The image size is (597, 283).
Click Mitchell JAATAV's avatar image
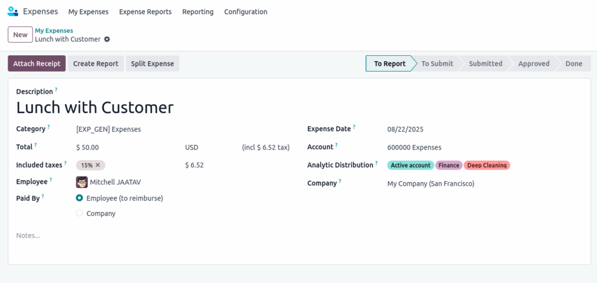click(82, 182)
